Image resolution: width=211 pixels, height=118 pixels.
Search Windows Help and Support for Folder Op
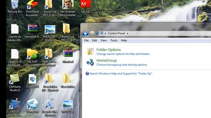pos(121,73)
